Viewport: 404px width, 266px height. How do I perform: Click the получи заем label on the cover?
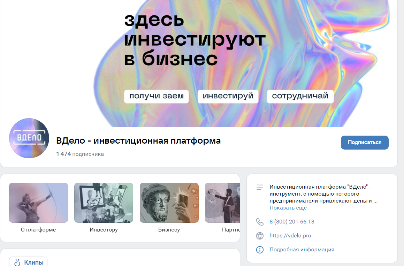[x=157, y=96]
